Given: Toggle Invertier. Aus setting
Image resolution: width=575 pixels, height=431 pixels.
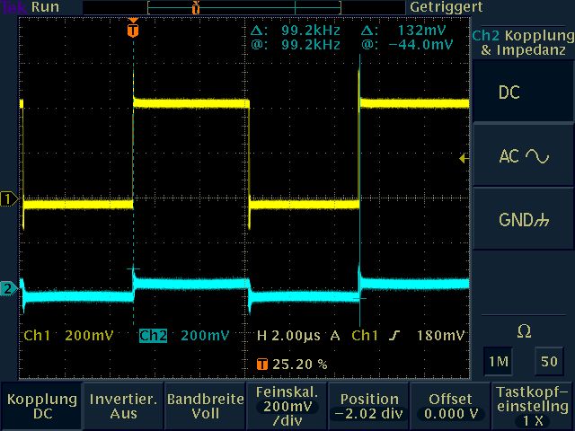Looking at the screenshot, I should pos(123,406).
